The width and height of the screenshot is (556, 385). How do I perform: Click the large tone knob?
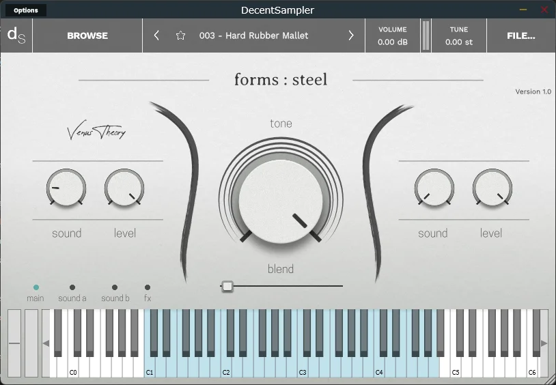pos(281,201)
